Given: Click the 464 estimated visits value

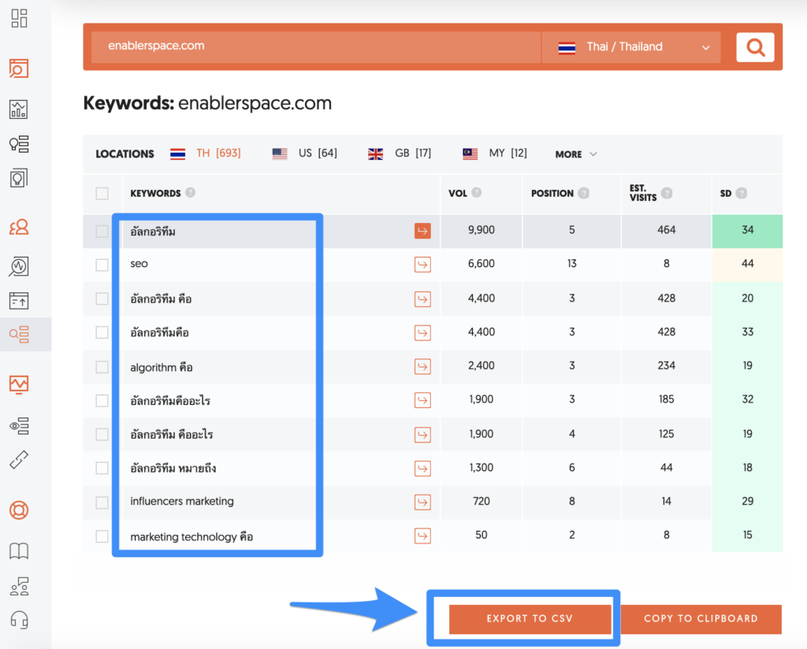Looking at the screenshot, I should [x=666, y=230].
